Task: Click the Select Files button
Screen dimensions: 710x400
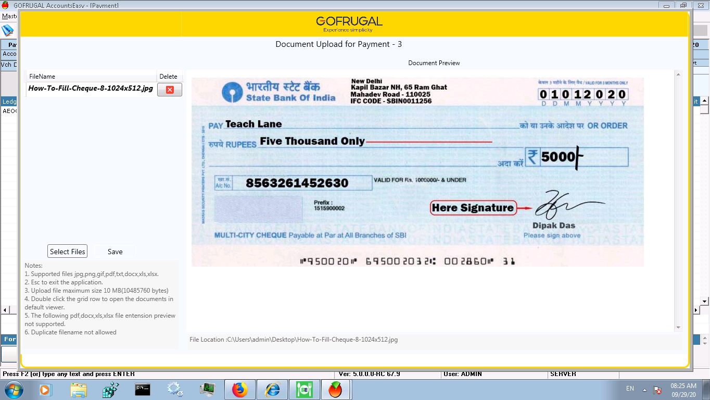Action: point(67,252)
